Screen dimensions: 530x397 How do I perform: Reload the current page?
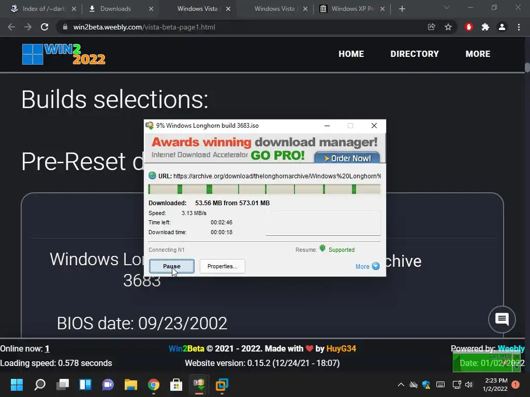click(45, 27)
